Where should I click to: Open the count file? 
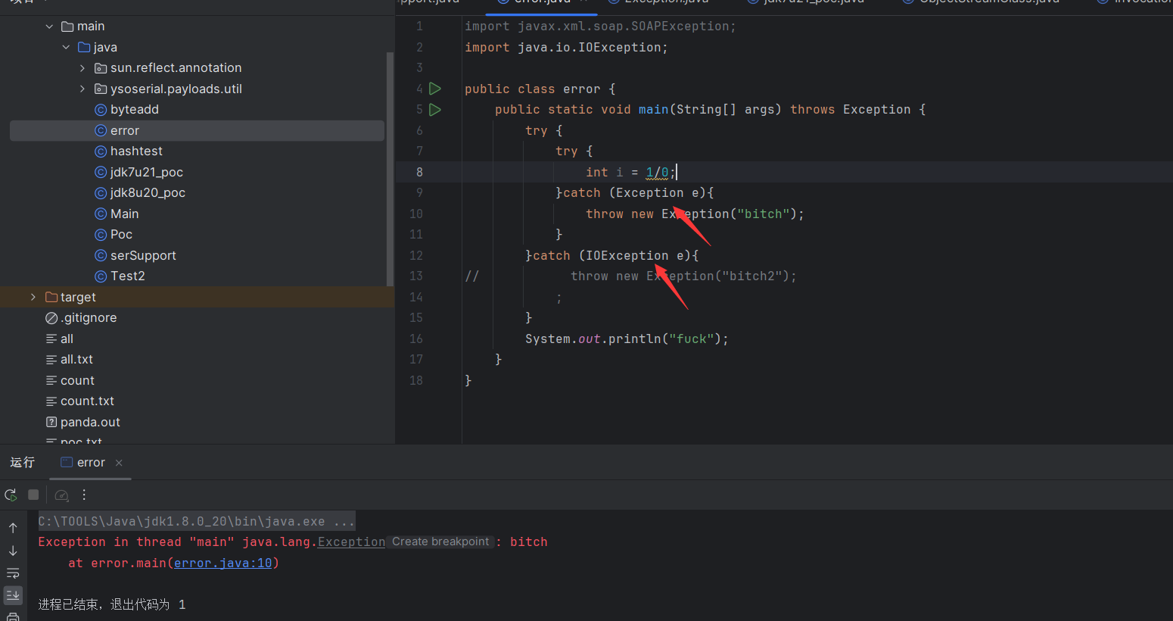77,380
